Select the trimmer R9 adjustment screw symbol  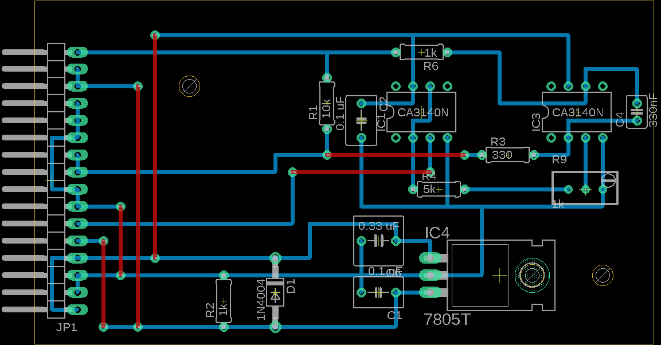point(608,181)
